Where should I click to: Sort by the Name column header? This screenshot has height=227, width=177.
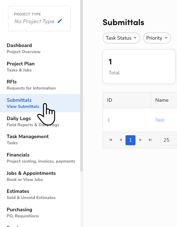164,100
